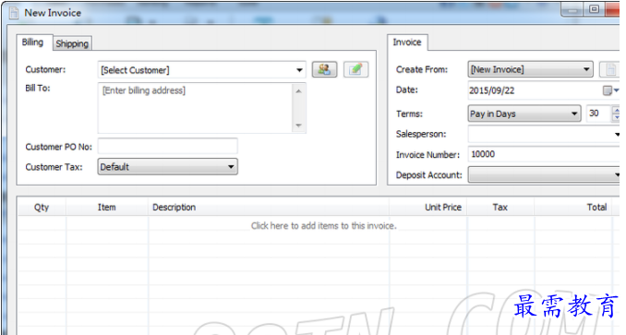
Task: Open the select customer list icon button
Action: click(324, 70)
